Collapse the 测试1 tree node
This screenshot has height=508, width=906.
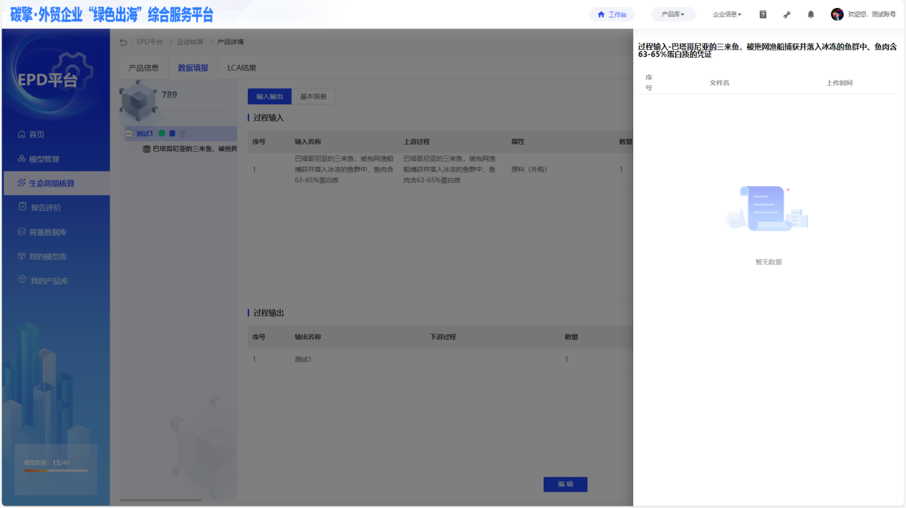point(129,134)
